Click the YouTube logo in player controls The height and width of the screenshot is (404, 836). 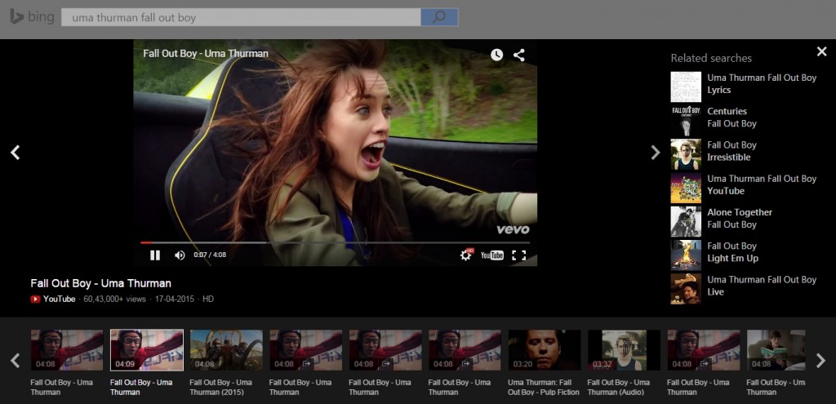pos(492,255)
